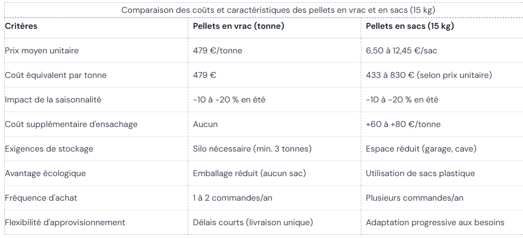Click the "Emballage réduit (aucun sac)" cell
This screenshot has width=523, height=238.
pos(249,173)
